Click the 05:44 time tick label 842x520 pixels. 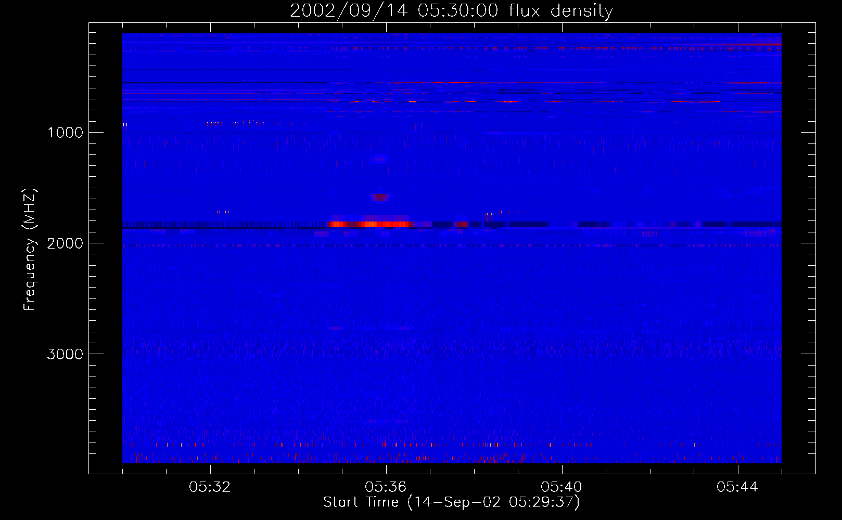coord(738,487)
